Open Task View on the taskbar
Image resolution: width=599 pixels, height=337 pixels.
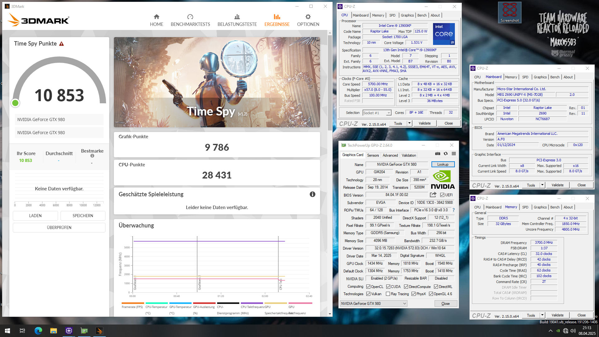tap(22, 331)
